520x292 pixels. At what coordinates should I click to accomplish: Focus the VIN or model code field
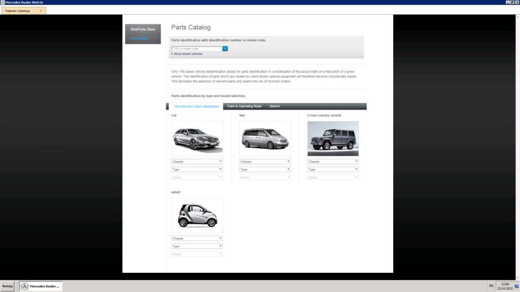pyautogui.click(x=197, y=49)
